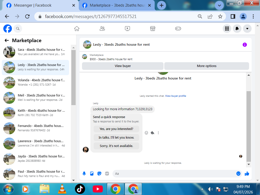260x195 pixels.
Task: Open the Marketplace storefront icon
Action: coord(153,28)
